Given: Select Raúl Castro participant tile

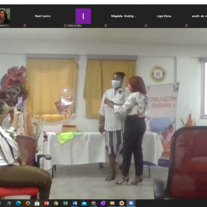Looking at the screenshot, I should [42, 16].
